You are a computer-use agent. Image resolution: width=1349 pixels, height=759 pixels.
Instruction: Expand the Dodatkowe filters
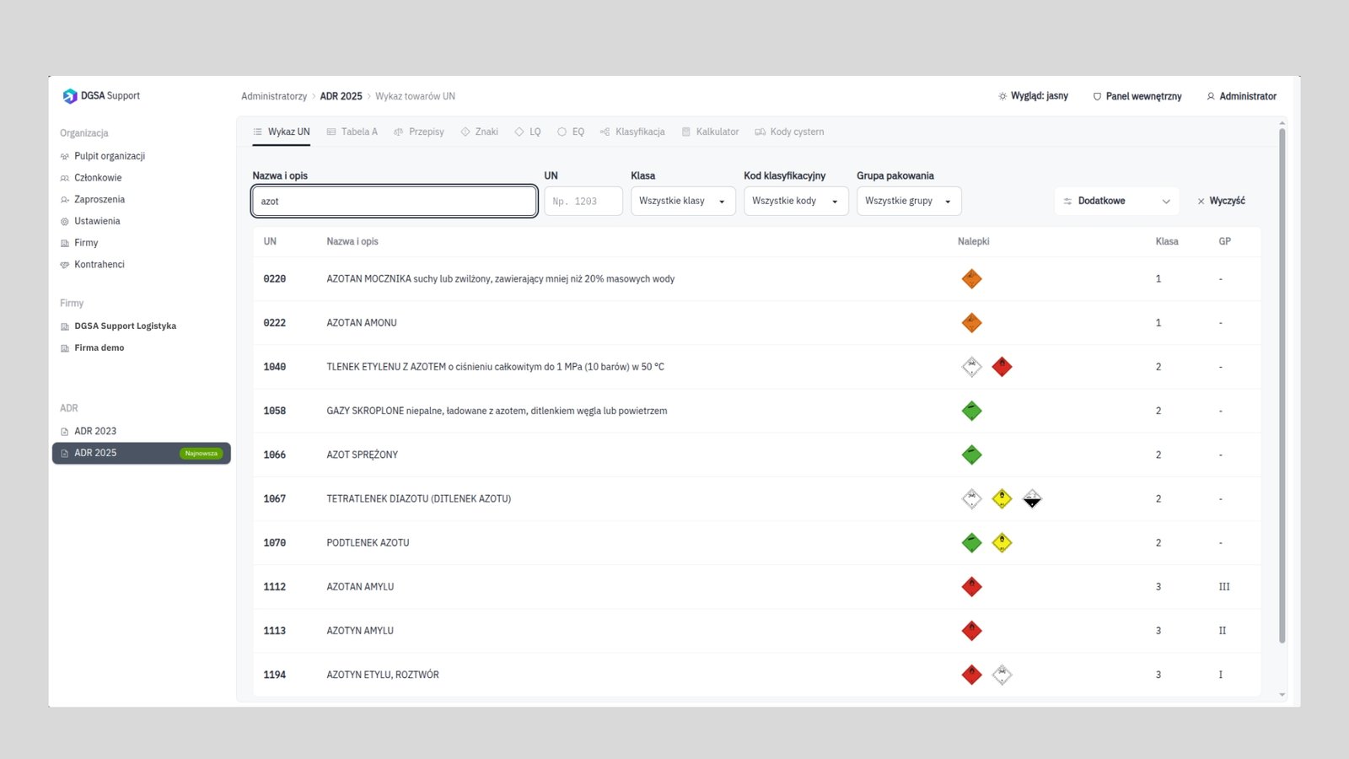(1116, 201)
